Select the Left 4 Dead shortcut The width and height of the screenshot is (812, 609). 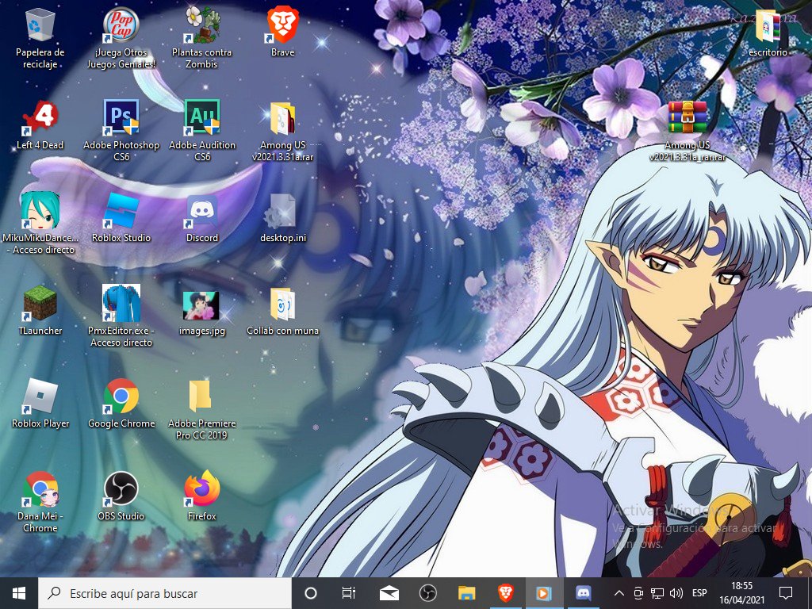coord(40,125)
